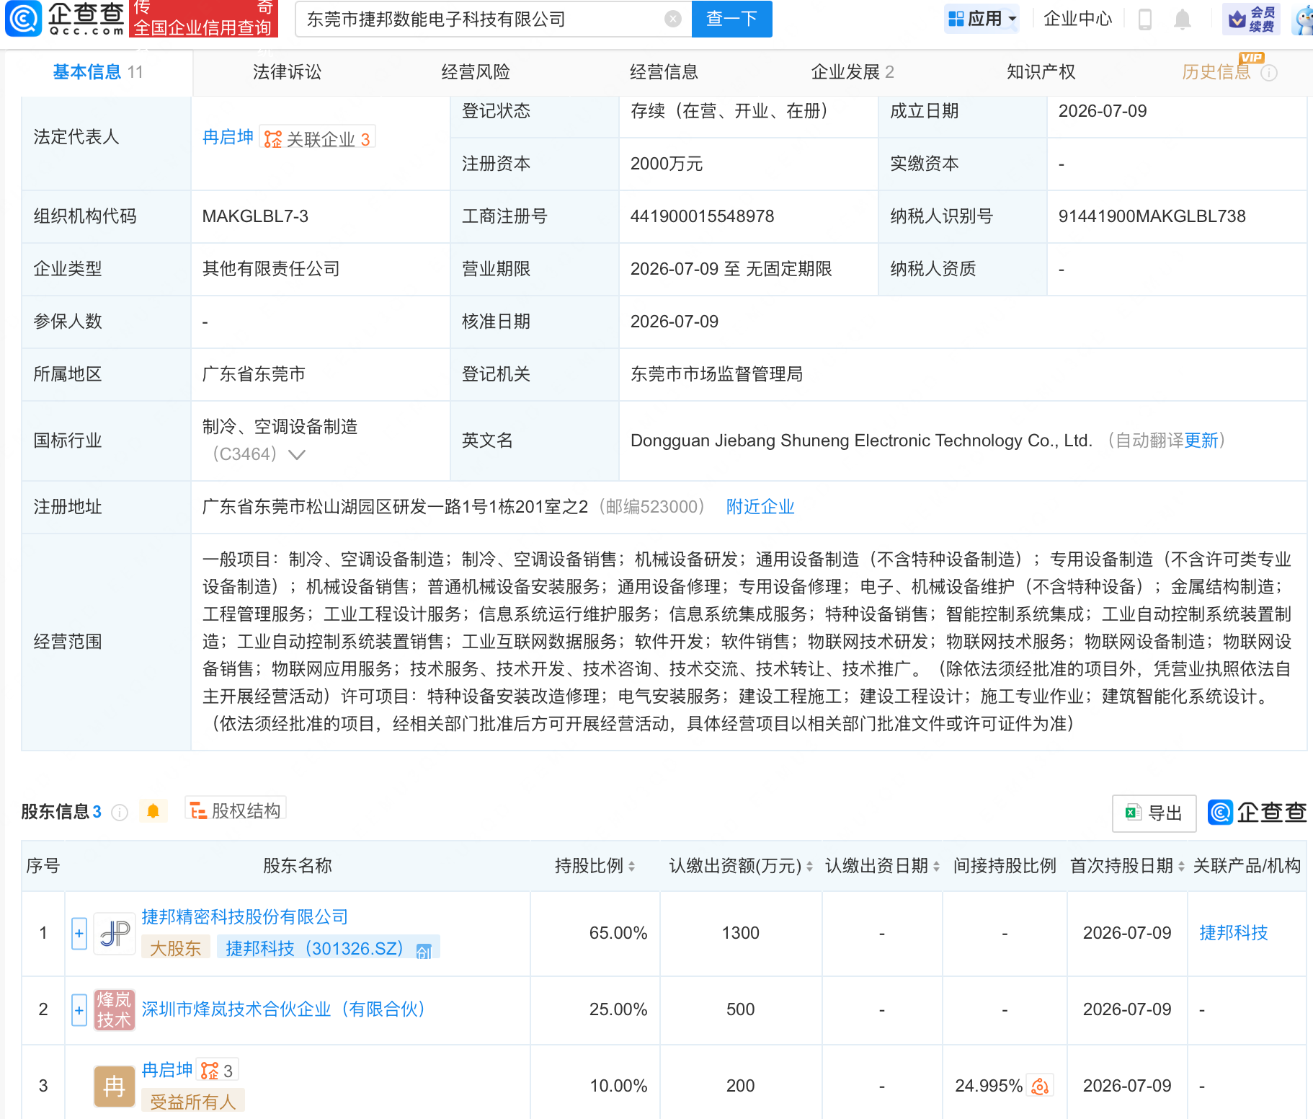1313x1119 pixels.
Task: Expand row for 深圳市烽岚技术合伙企业
Action: click(x=79, y=1010)
